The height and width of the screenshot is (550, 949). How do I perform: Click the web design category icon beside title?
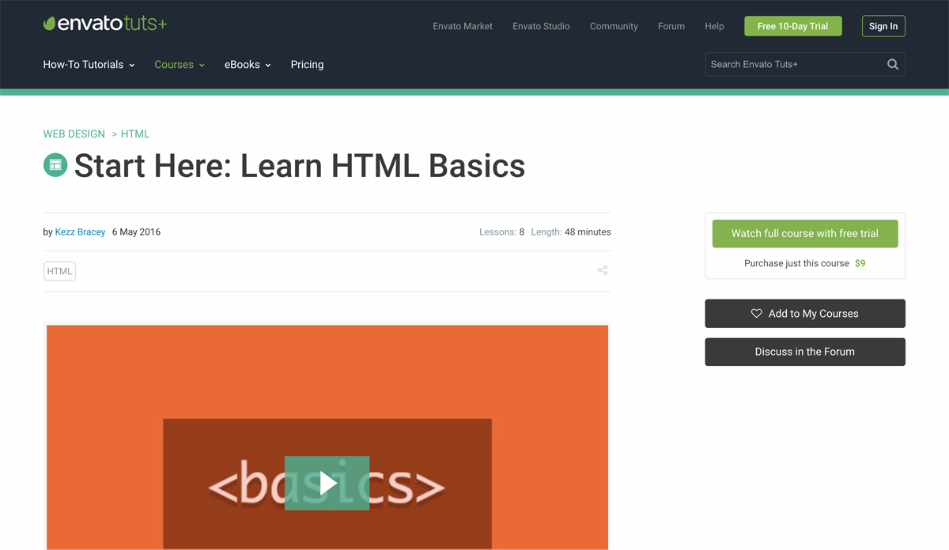point(55,165)
